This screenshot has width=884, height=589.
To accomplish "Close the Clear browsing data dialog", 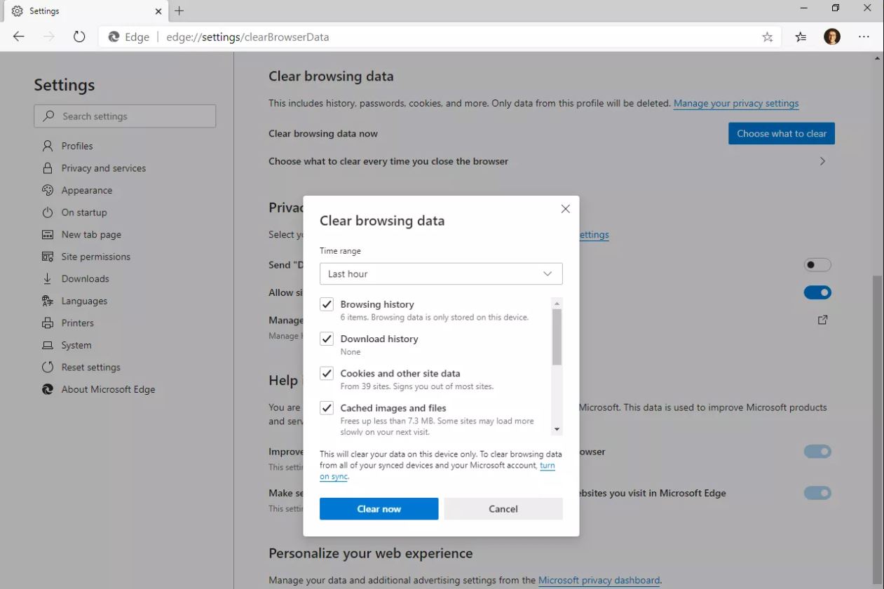I will pos(565,209).
